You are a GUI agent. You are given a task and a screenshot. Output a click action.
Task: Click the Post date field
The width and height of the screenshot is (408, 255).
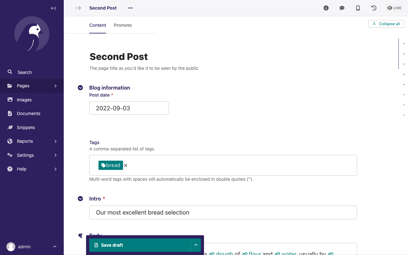[129, 108]
